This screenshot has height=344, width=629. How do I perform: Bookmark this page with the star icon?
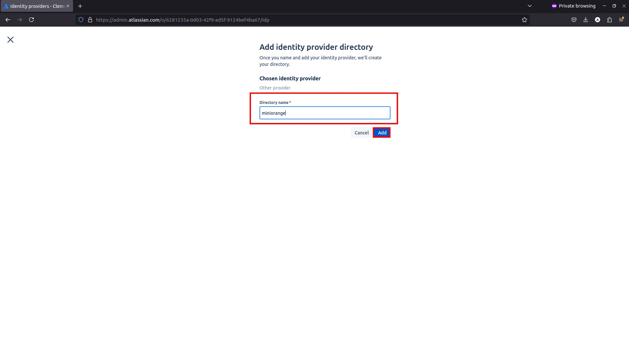point(524,20)
